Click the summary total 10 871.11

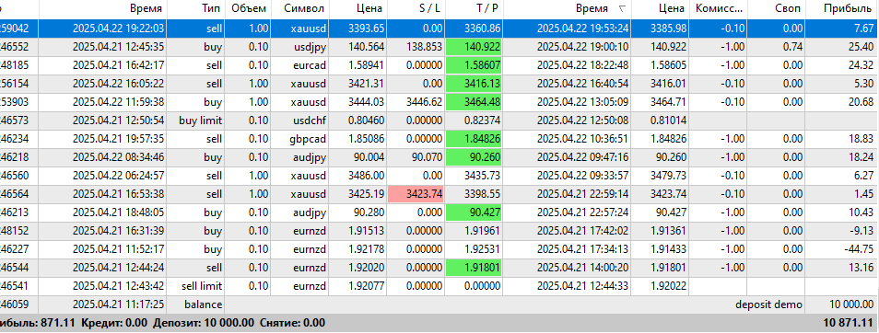tap(848, 324)
